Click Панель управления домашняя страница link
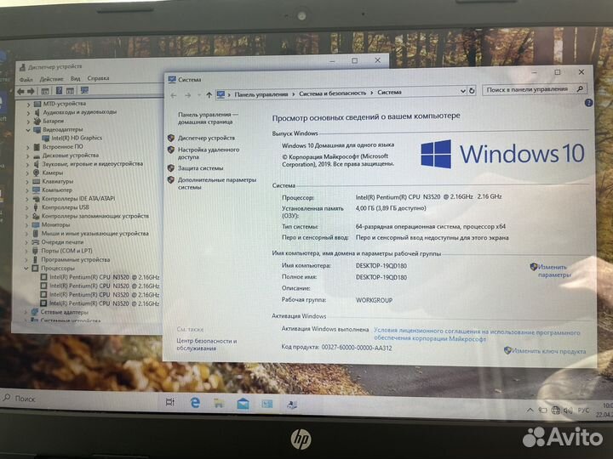Screen dimensions: 613x459 click(x=207, y=118)
